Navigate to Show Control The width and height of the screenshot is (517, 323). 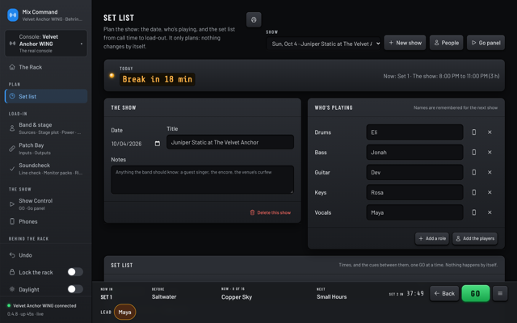[46, 204]
